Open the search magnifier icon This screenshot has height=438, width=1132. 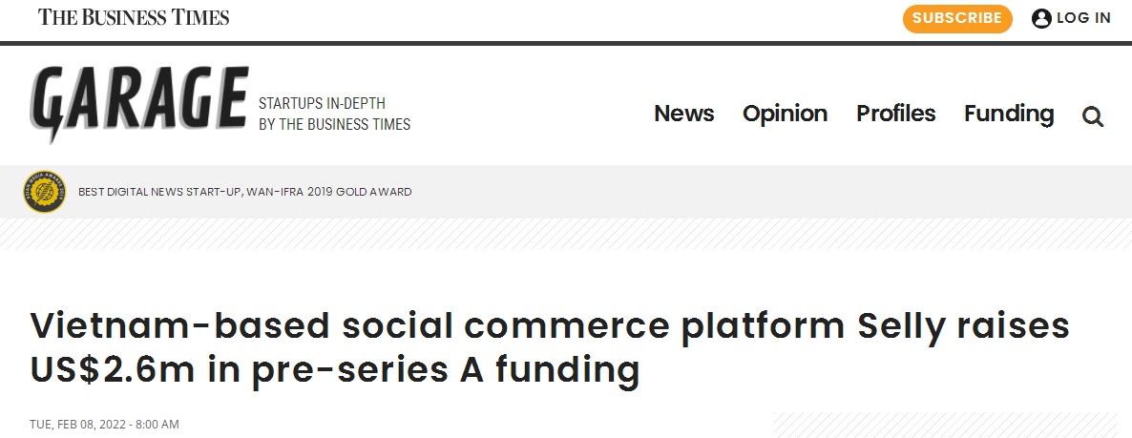(1093, 116)
